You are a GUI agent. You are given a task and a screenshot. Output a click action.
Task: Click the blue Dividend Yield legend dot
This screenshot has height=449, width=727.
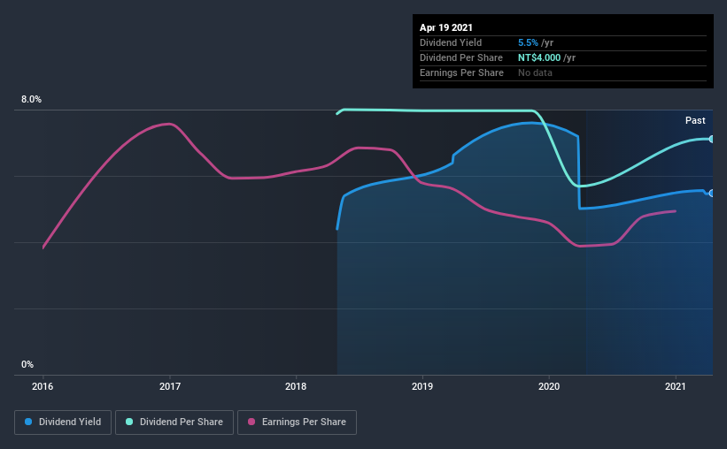(x=28, y=422)
